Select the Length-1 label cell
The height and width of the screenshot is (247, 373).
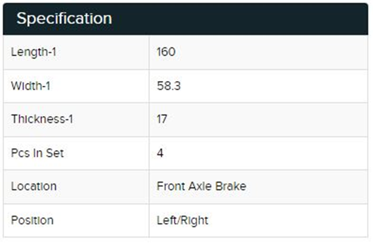34,52
